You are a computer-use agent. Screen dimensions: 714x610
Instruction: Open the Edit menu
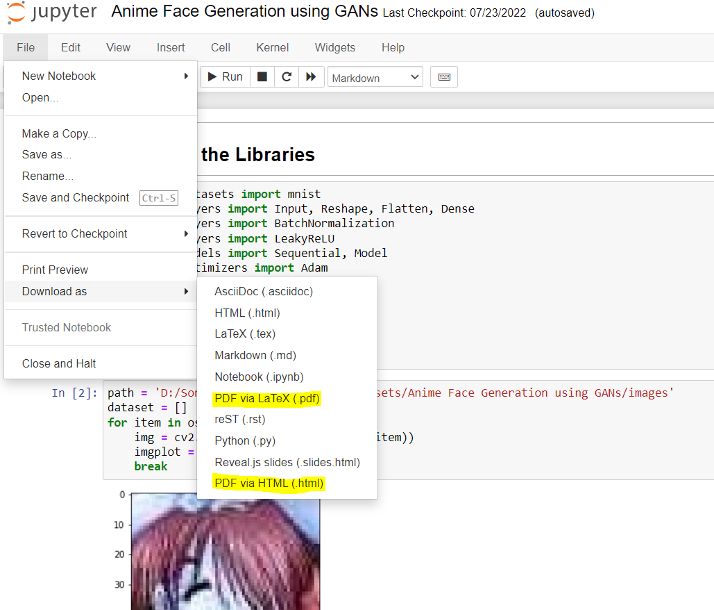pos(70,47)
